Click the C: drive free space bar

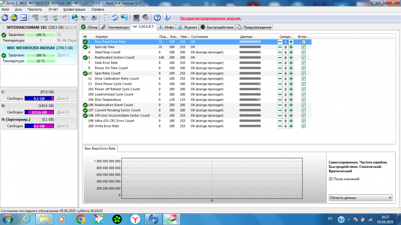coord(39,99)
